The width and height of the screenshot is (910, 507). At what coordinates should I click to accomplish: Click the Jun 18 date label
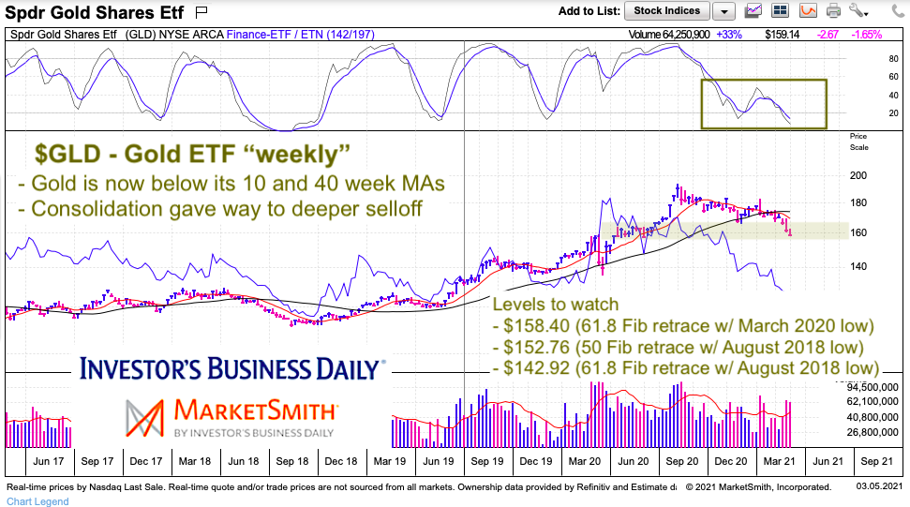243,461
